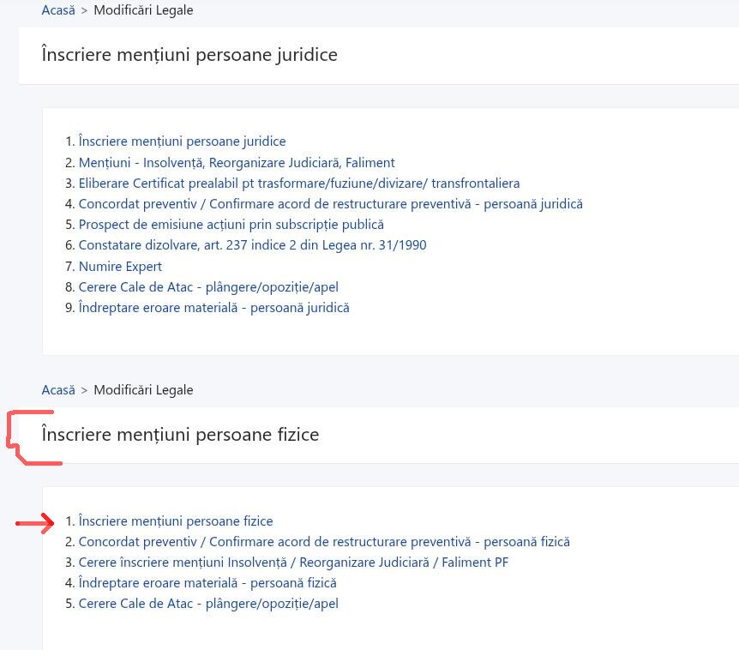Viewport: 739px width, 650px height.
Task: Open the 'Înscriere mențiuni persoane fizice' list link
Action: (176, 521)
